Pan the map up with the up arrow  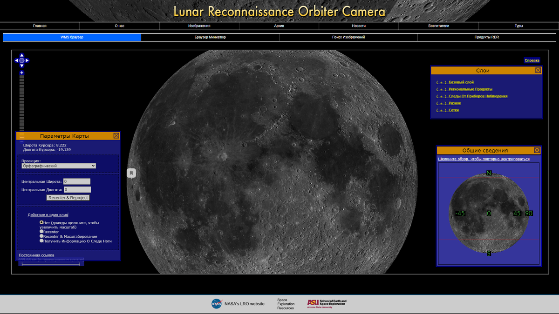coord(22,55)
